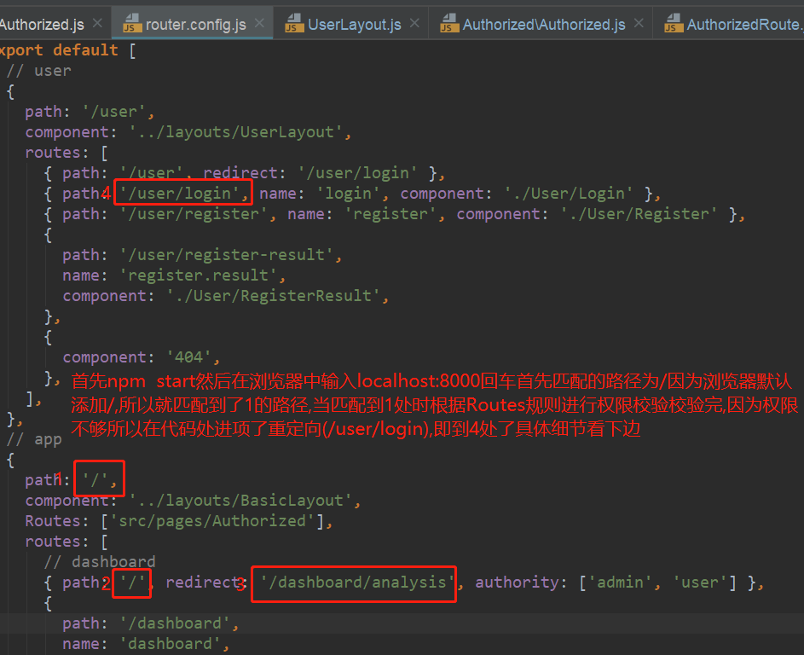The image size is (804, 655).
Task: Click the 'export default [' line
Action: pos(68,50)
